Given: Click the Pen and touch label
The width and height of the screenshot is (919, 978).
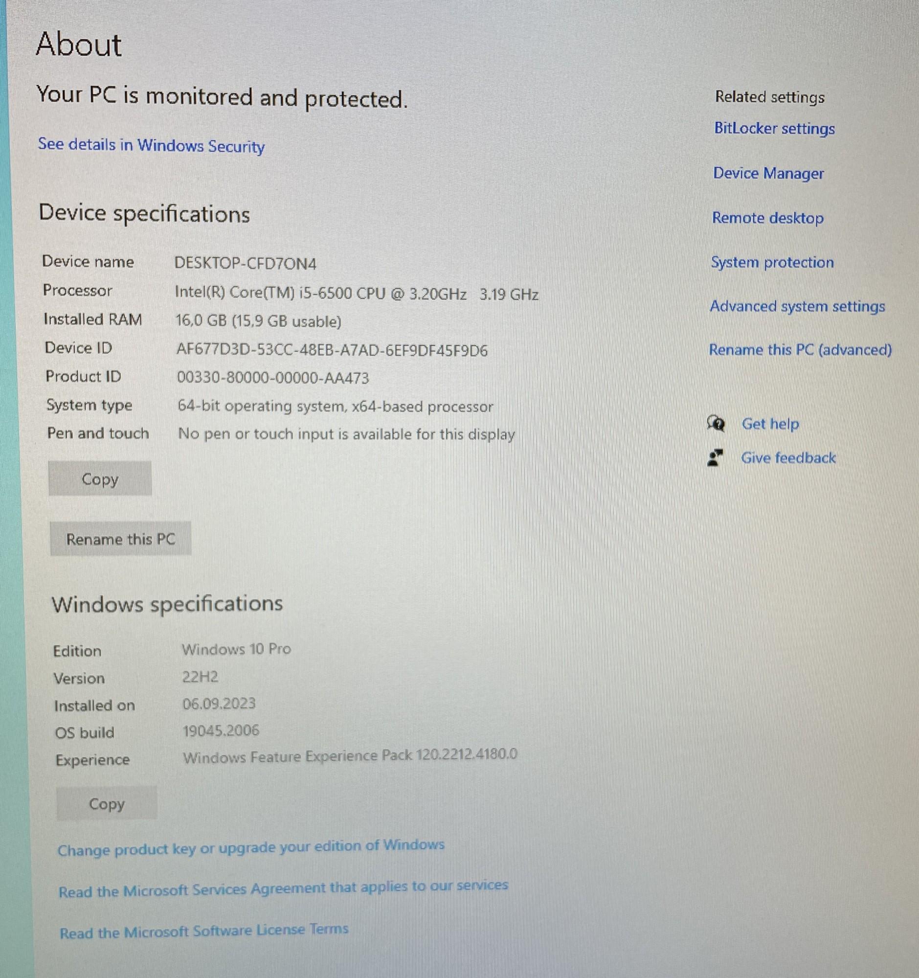Looking at the screenshot, I should coord(98,433).
